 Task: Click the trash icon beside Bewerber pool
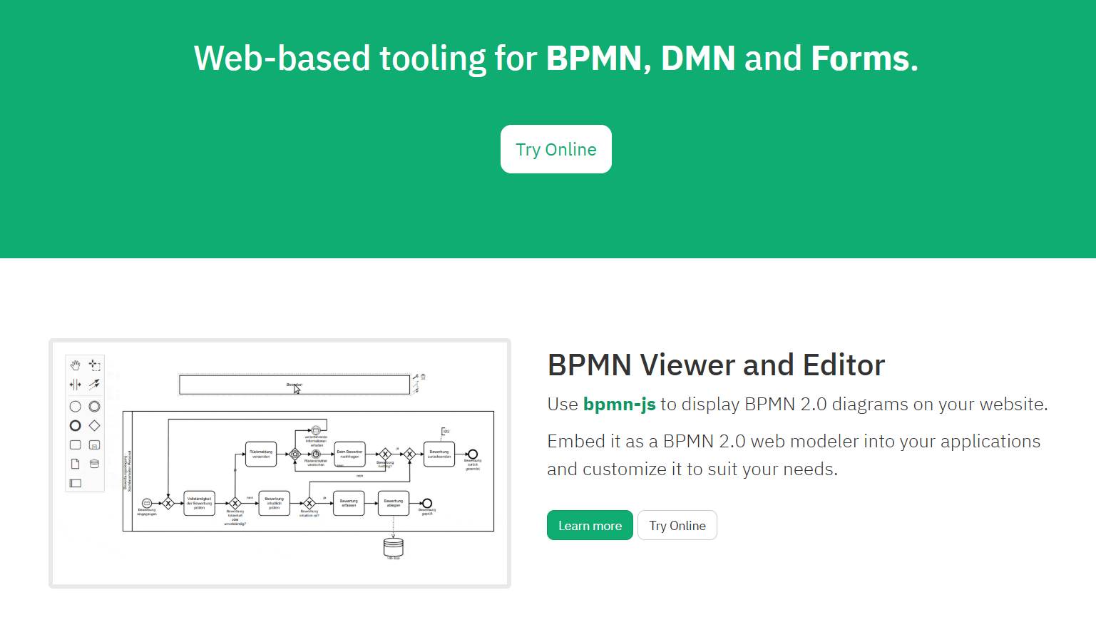click(423, 377)
